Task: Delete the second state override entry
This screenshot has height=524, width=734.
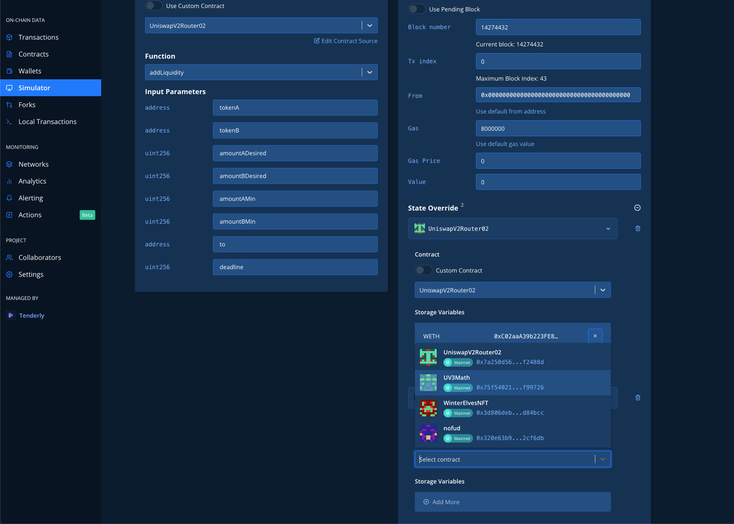Action: pyautogui.click(x=638, y=397)
